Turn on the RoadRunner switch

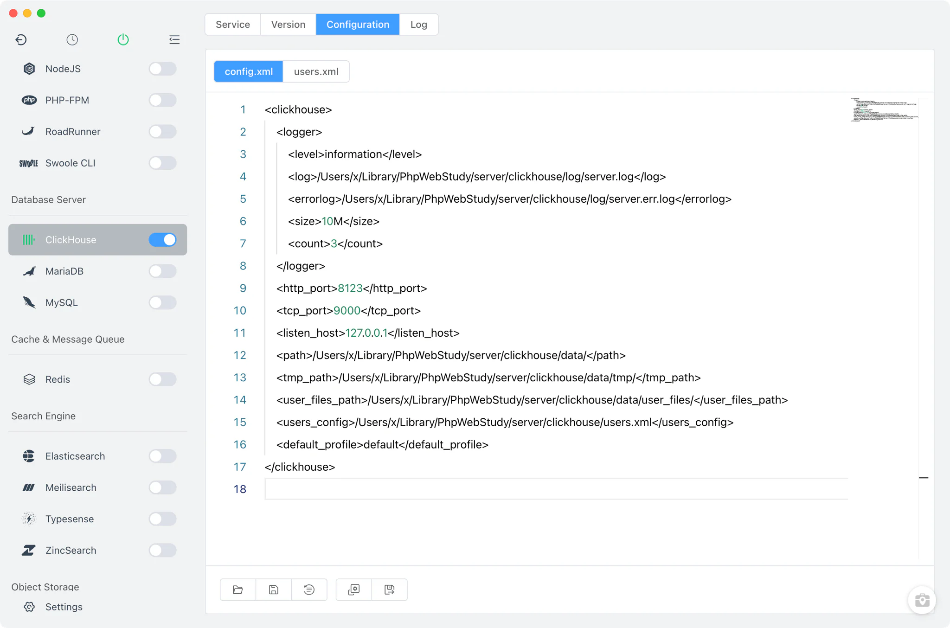162,131
